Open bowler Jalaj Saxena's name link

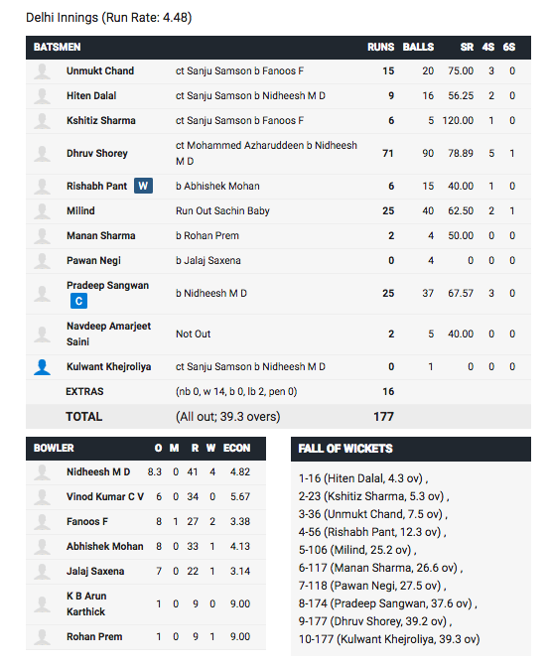(x=95, y=572)
